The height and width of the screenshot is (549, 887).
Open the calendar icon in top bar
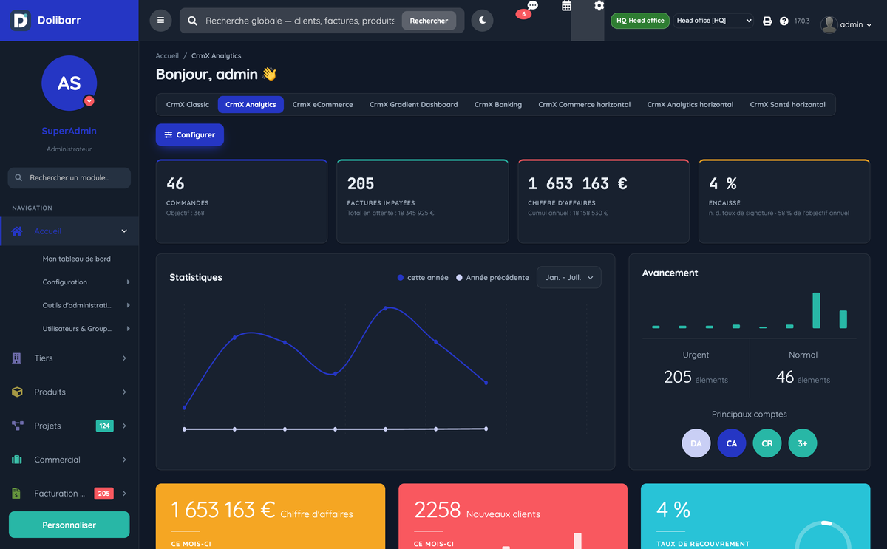click(x=567, y=6)
